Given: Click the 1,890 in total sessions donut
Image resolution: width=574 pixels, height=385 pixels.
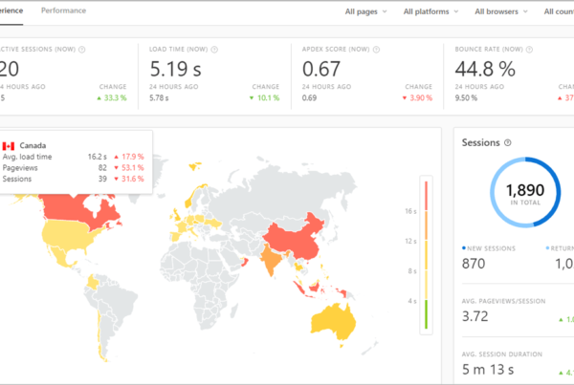Looking at the screenshot, I should click(525, 192).
